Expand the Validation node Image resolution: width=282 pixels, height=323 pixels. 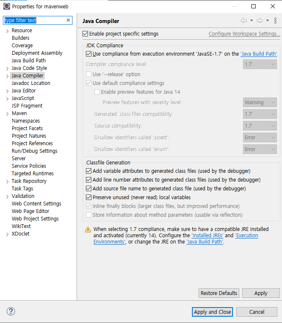pos(7,197)
